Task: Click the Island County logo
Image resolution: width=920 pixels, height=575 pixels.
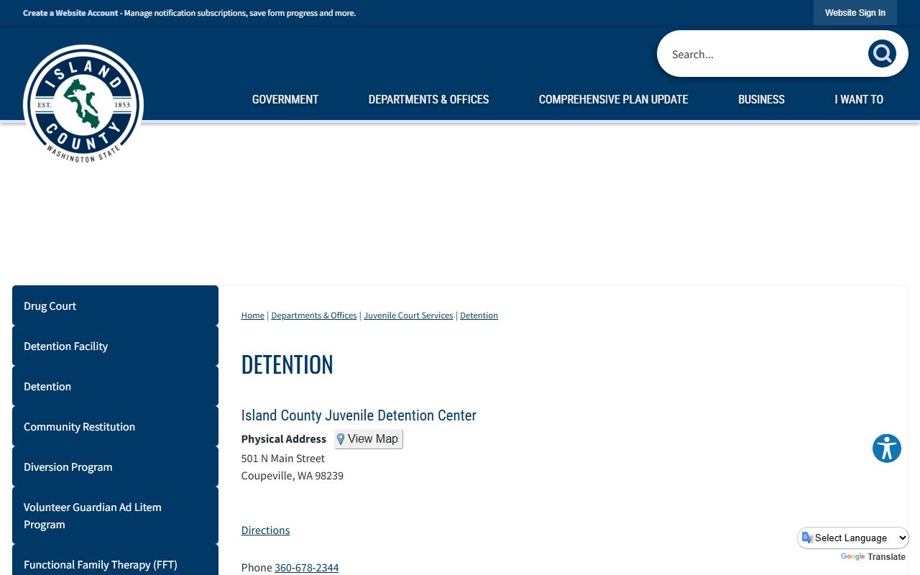Action: (x=83, y=104)
